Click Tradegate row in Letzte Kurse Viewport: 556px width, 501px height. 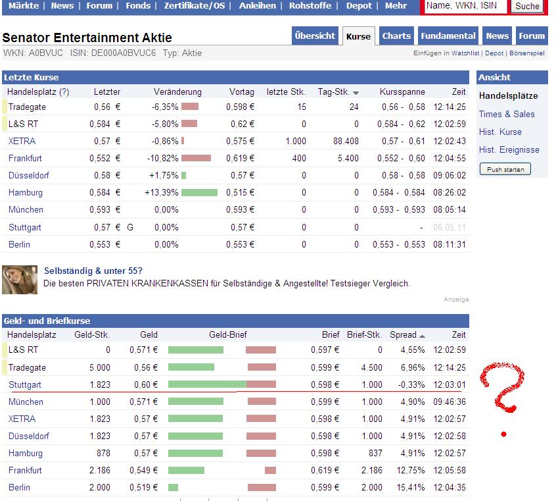point(235,107)
